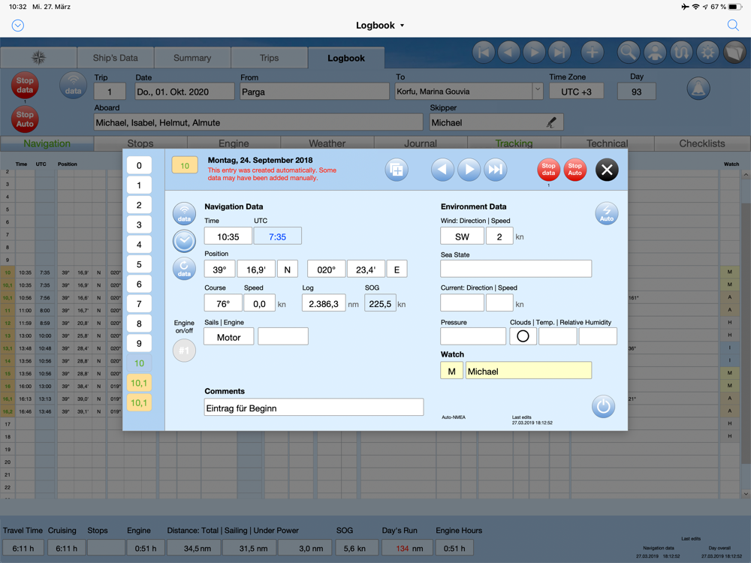751x563 pixels.
Task: Click the power icon at dialog bottom right
Action: [x=603, y=406]
